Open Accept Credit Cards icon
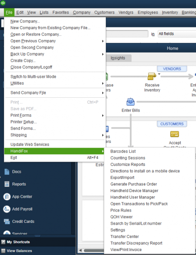 tap(175, 134)
